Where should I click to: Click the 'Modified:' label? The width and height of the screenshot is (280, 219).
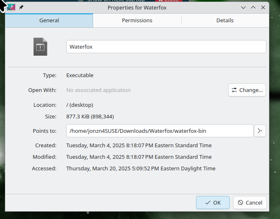(44, 157)
